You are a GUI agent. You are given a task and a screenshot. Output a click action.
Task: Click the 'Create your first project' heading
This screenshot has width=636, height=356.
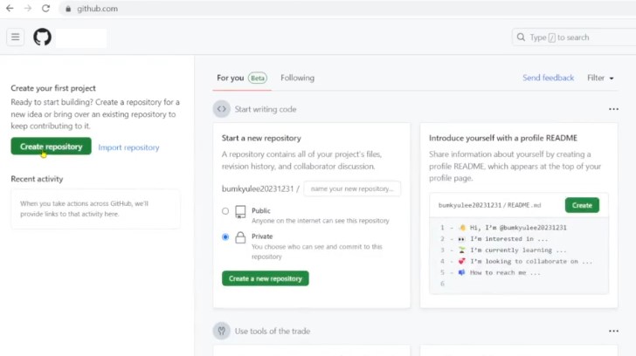(x=53, y=88)
